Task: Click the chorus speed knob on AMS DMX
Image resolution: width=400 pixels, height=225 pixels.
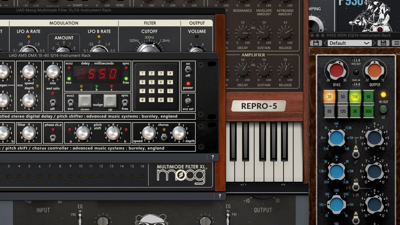Action: [x=149, y=133]
